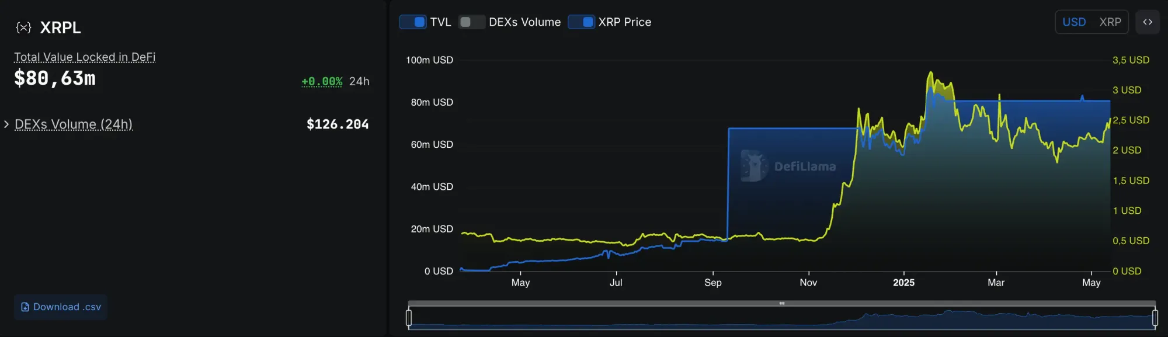Click the Nov x-axis label

pos(808,283)
